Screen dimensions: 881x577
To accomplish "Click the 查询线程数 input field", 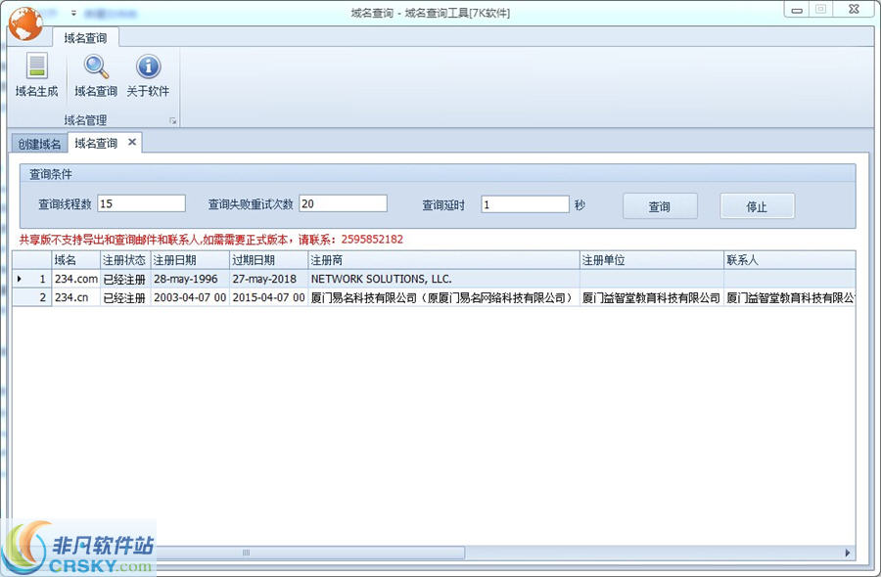I will click(142, 202).
